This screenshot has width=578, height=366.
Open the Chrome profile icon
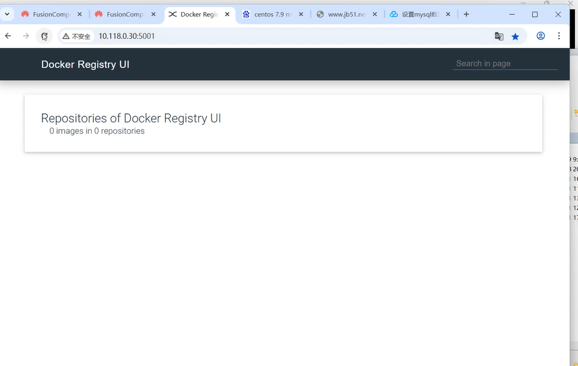tap(540, 36)
